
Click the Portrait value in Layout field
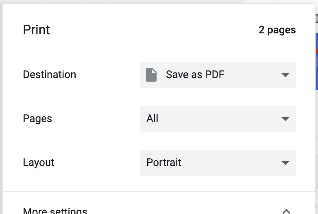pos(164,163)
